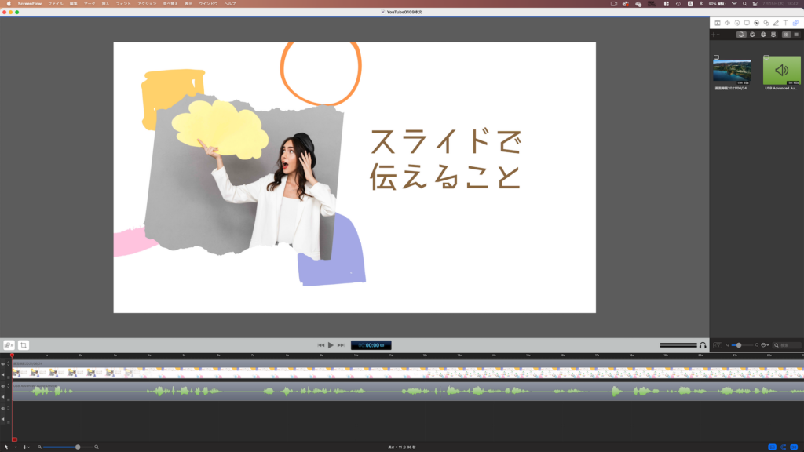
Task: Toggle visibility eye of USB Advanced Audio track
Action: tap(3, 386)
